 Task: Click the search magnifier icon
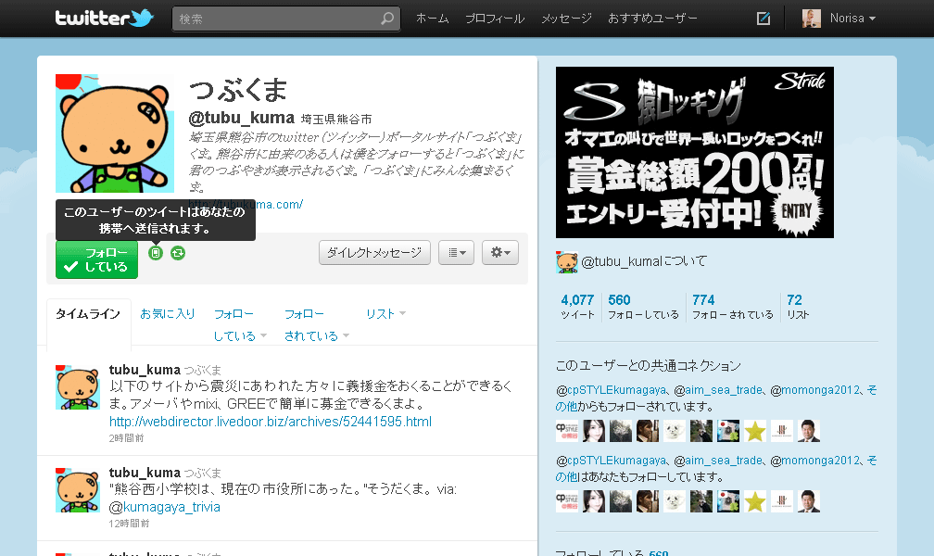[387, 19]
